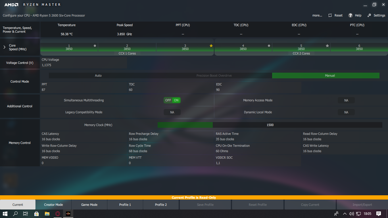388x218 pixels.
Task: Click the gray star on core 5
Action: point(327,46)
